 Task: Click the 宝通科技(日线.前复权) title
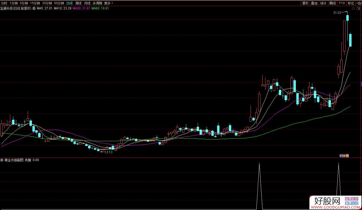pyautogui.click(x=16, y=8)
